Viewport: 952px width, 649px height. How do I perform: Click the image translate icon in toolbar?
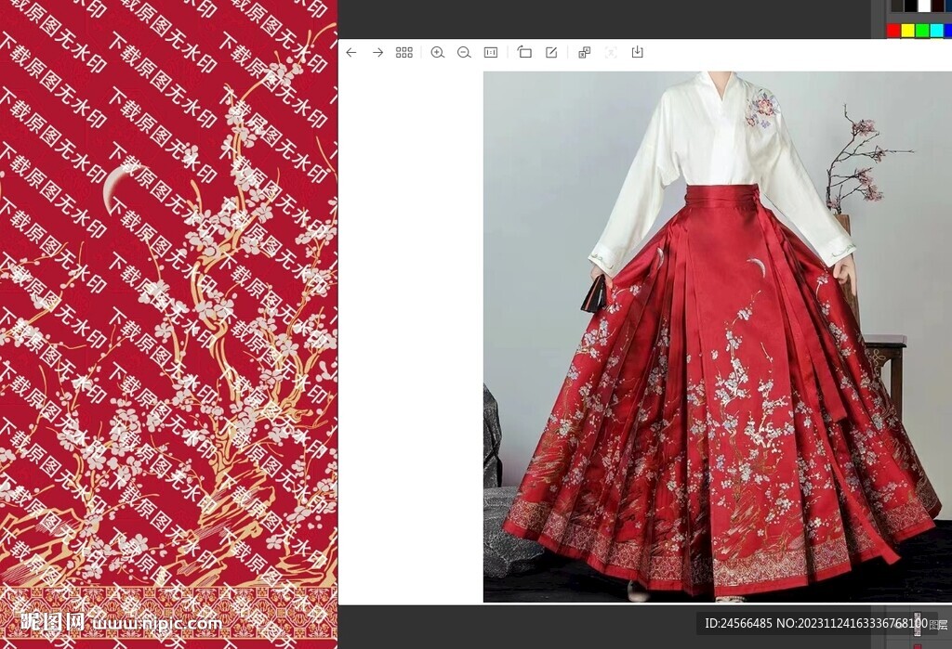(x=584, y=53)
